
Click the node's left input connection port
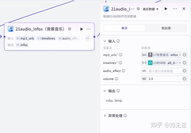[5, 37]
